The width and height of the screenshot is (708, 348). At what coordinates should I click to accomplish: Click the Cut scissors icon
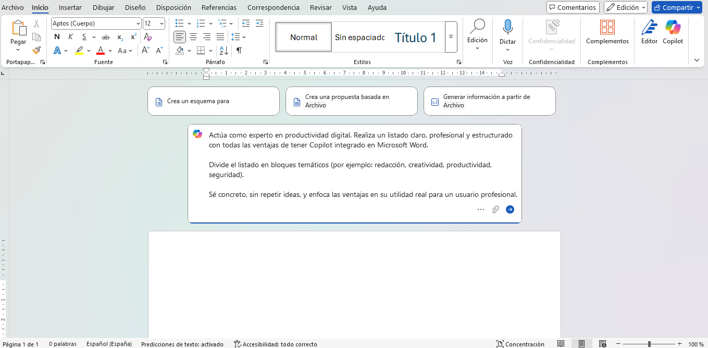coord(36,23)
